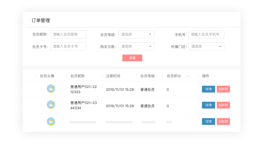Click the 会员卡号 input field
Screen dimensions: 256x144
click(68, 46)
